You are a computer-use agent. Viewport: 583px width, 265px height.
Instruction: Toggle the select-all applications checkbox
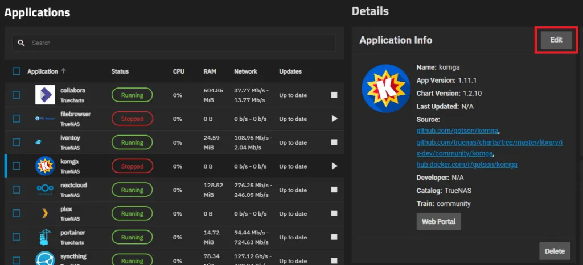(17, 71)
